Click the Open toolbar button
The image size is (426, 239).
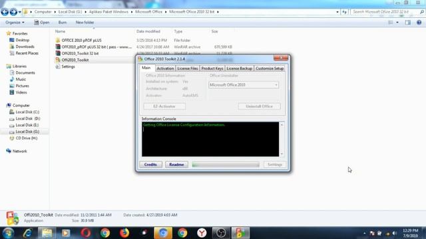click(x=41, y=23)
